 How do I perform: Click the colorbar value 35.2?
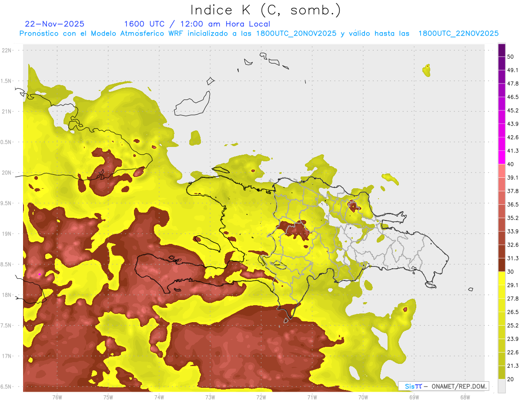(513, 218)
